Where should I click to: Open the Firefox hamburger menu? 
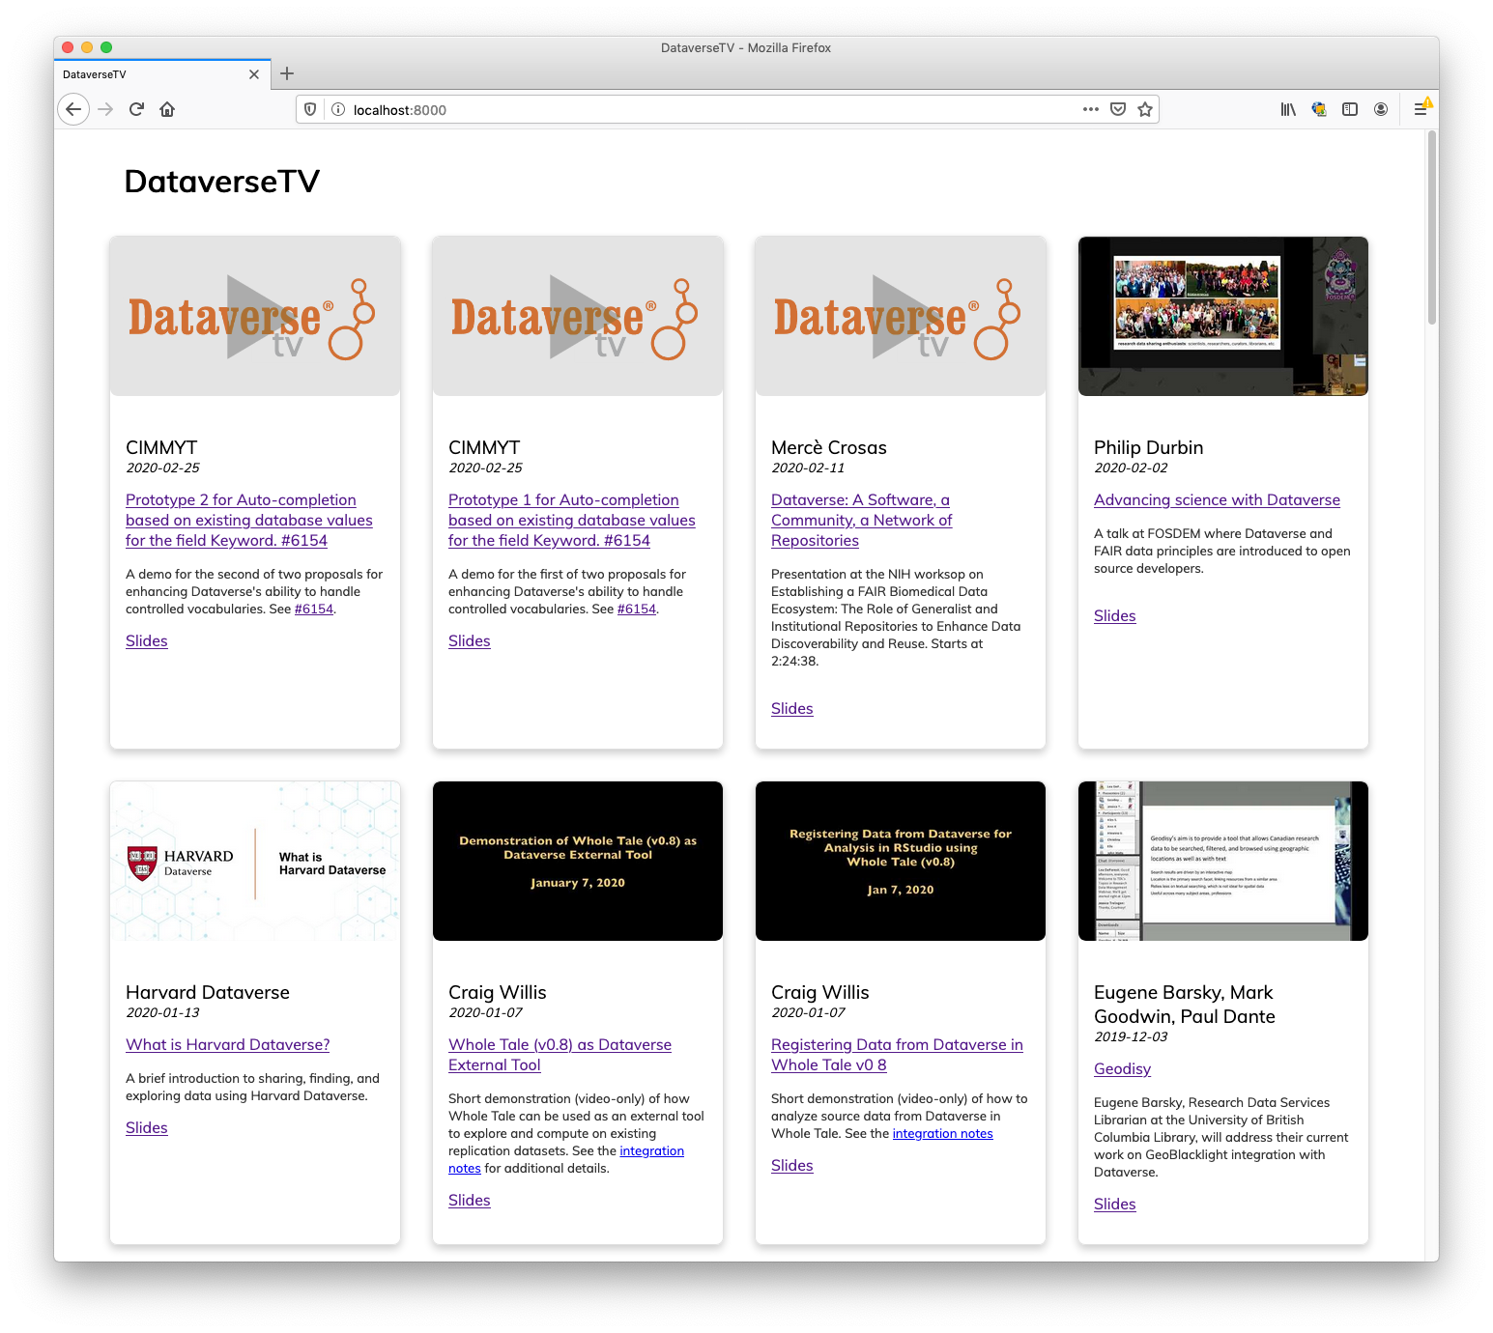pyautogui.click(x=1421, y=109)
